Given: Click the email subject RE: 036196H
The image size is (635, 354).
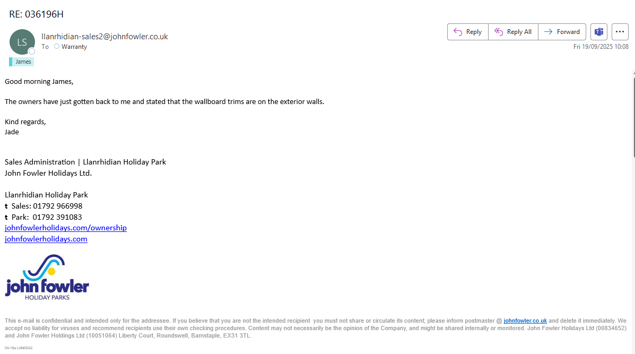Looking at the screenshot, I should (36, 14).
